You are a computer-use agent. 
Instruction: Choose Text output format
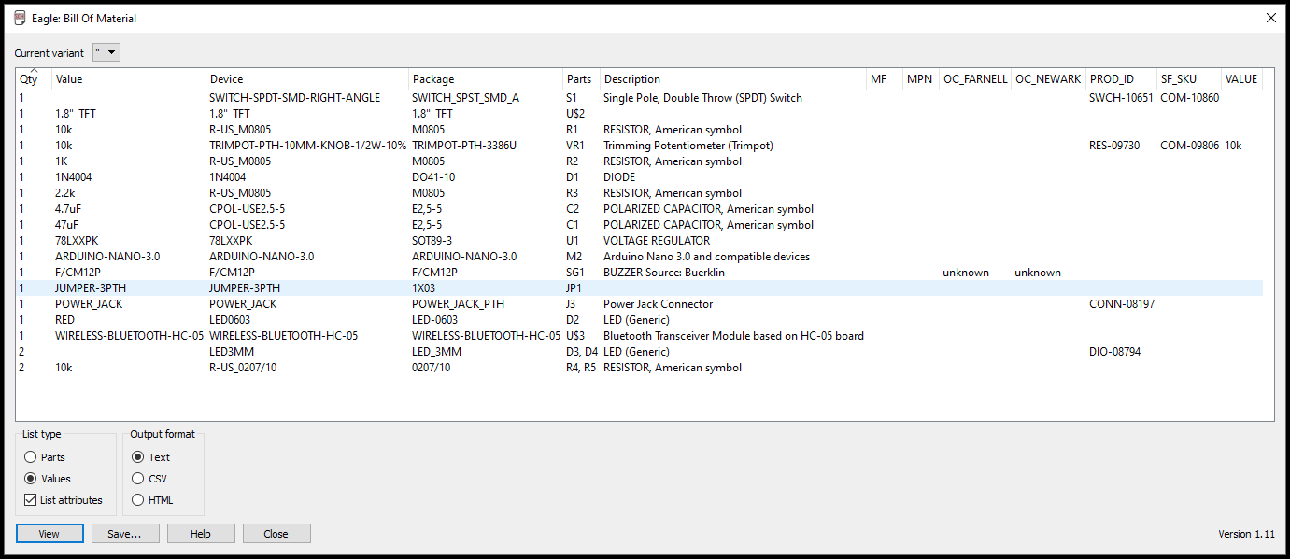point(138,457)
